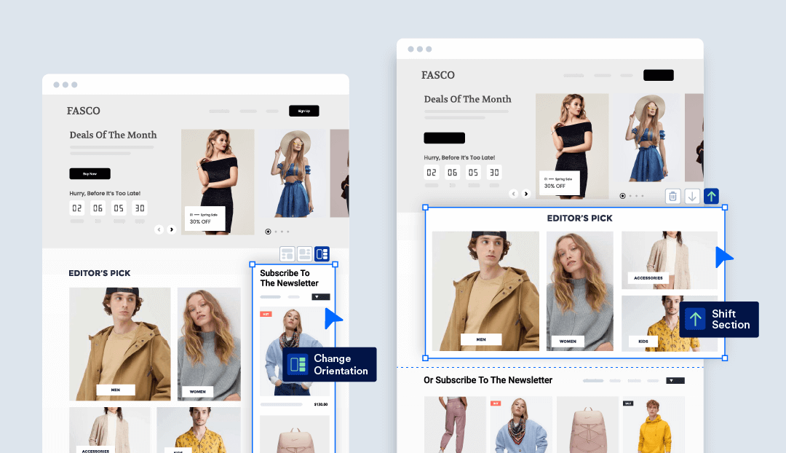Select the horizontal split layout orientation icon
The image size is (786, 453).
click(x=287, y=253)
